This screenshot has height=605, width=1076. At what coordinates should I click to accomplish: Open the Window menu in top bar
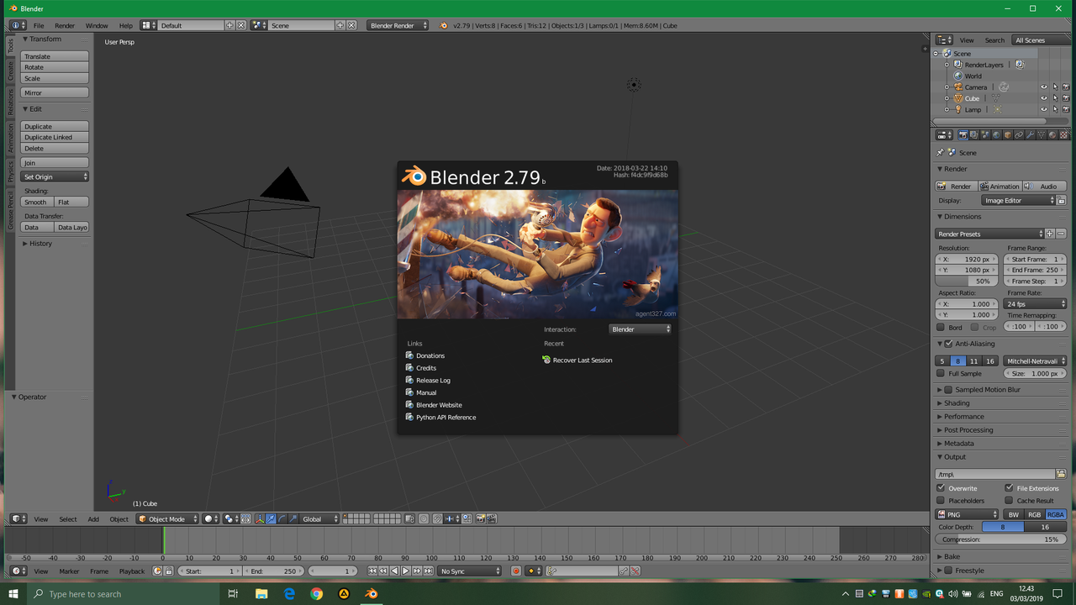97,26
